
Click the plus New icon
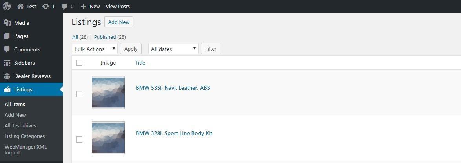(83, 6)
